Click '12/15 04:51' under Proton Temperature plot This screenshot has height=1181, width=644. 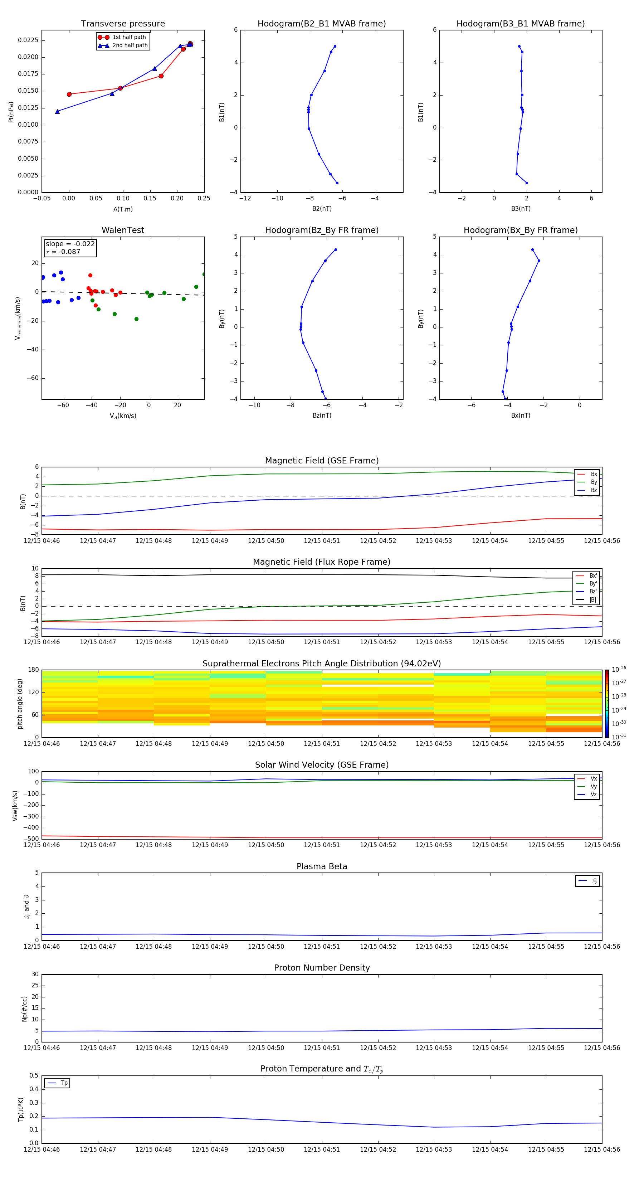[x=322, y=1150]
